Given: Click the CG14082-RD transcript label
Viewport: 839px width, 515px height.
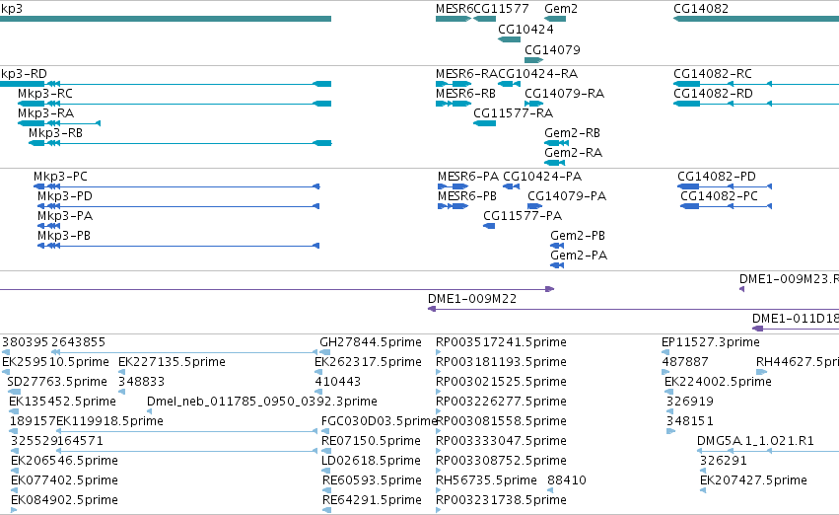Looking at the screenshot, I should pyautogui.click(x=713, y=94).
